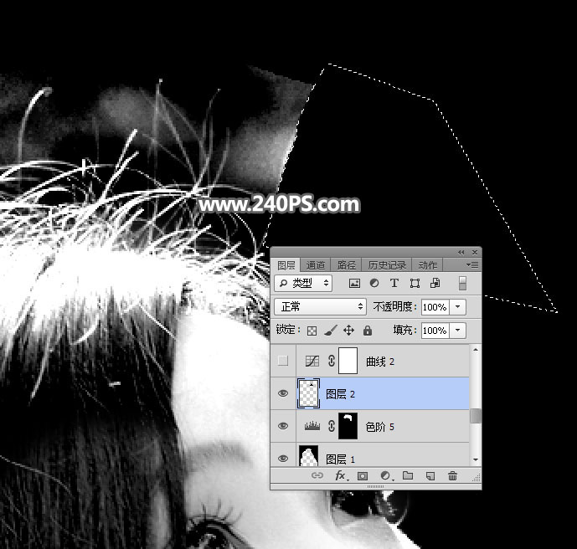The height and width of the screenshot is (549, 577).
Task: Click the mask link icon on 色阶 5
Action: 331,426
